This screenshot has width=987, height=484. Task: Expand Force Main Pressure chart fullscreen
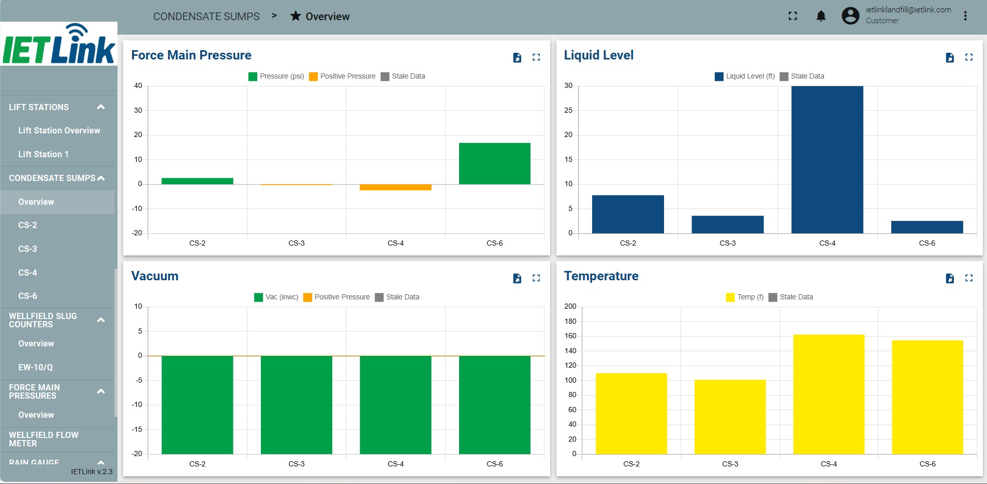point(536,57)
